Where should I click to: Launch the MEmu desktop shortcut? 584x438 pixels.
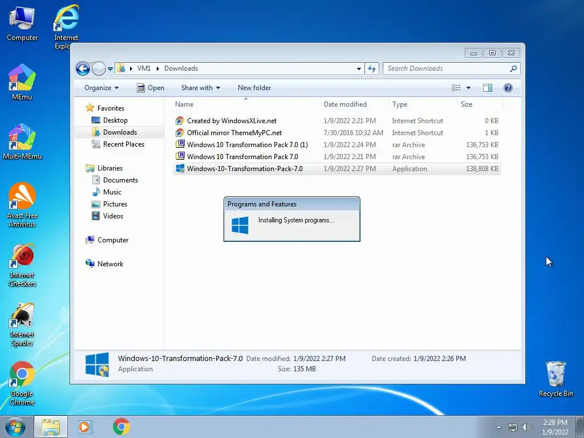(22, 83)
